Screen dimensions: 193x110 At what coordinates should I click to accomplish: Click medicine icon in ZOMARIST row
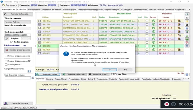tap(179, 35)
